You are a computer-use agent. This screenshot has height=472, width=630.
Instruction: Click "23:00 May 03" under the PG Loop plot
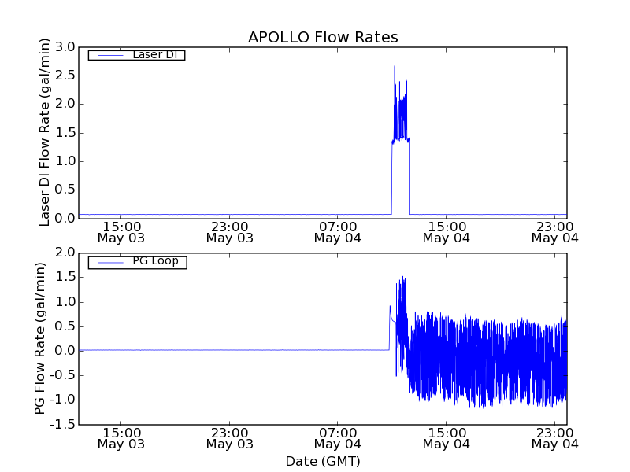point(230,438)
